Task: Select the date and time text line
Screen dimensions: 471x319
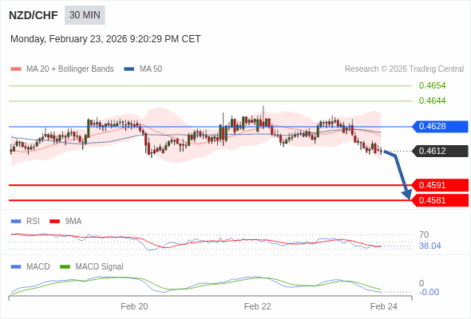Action: click(105, 39)
